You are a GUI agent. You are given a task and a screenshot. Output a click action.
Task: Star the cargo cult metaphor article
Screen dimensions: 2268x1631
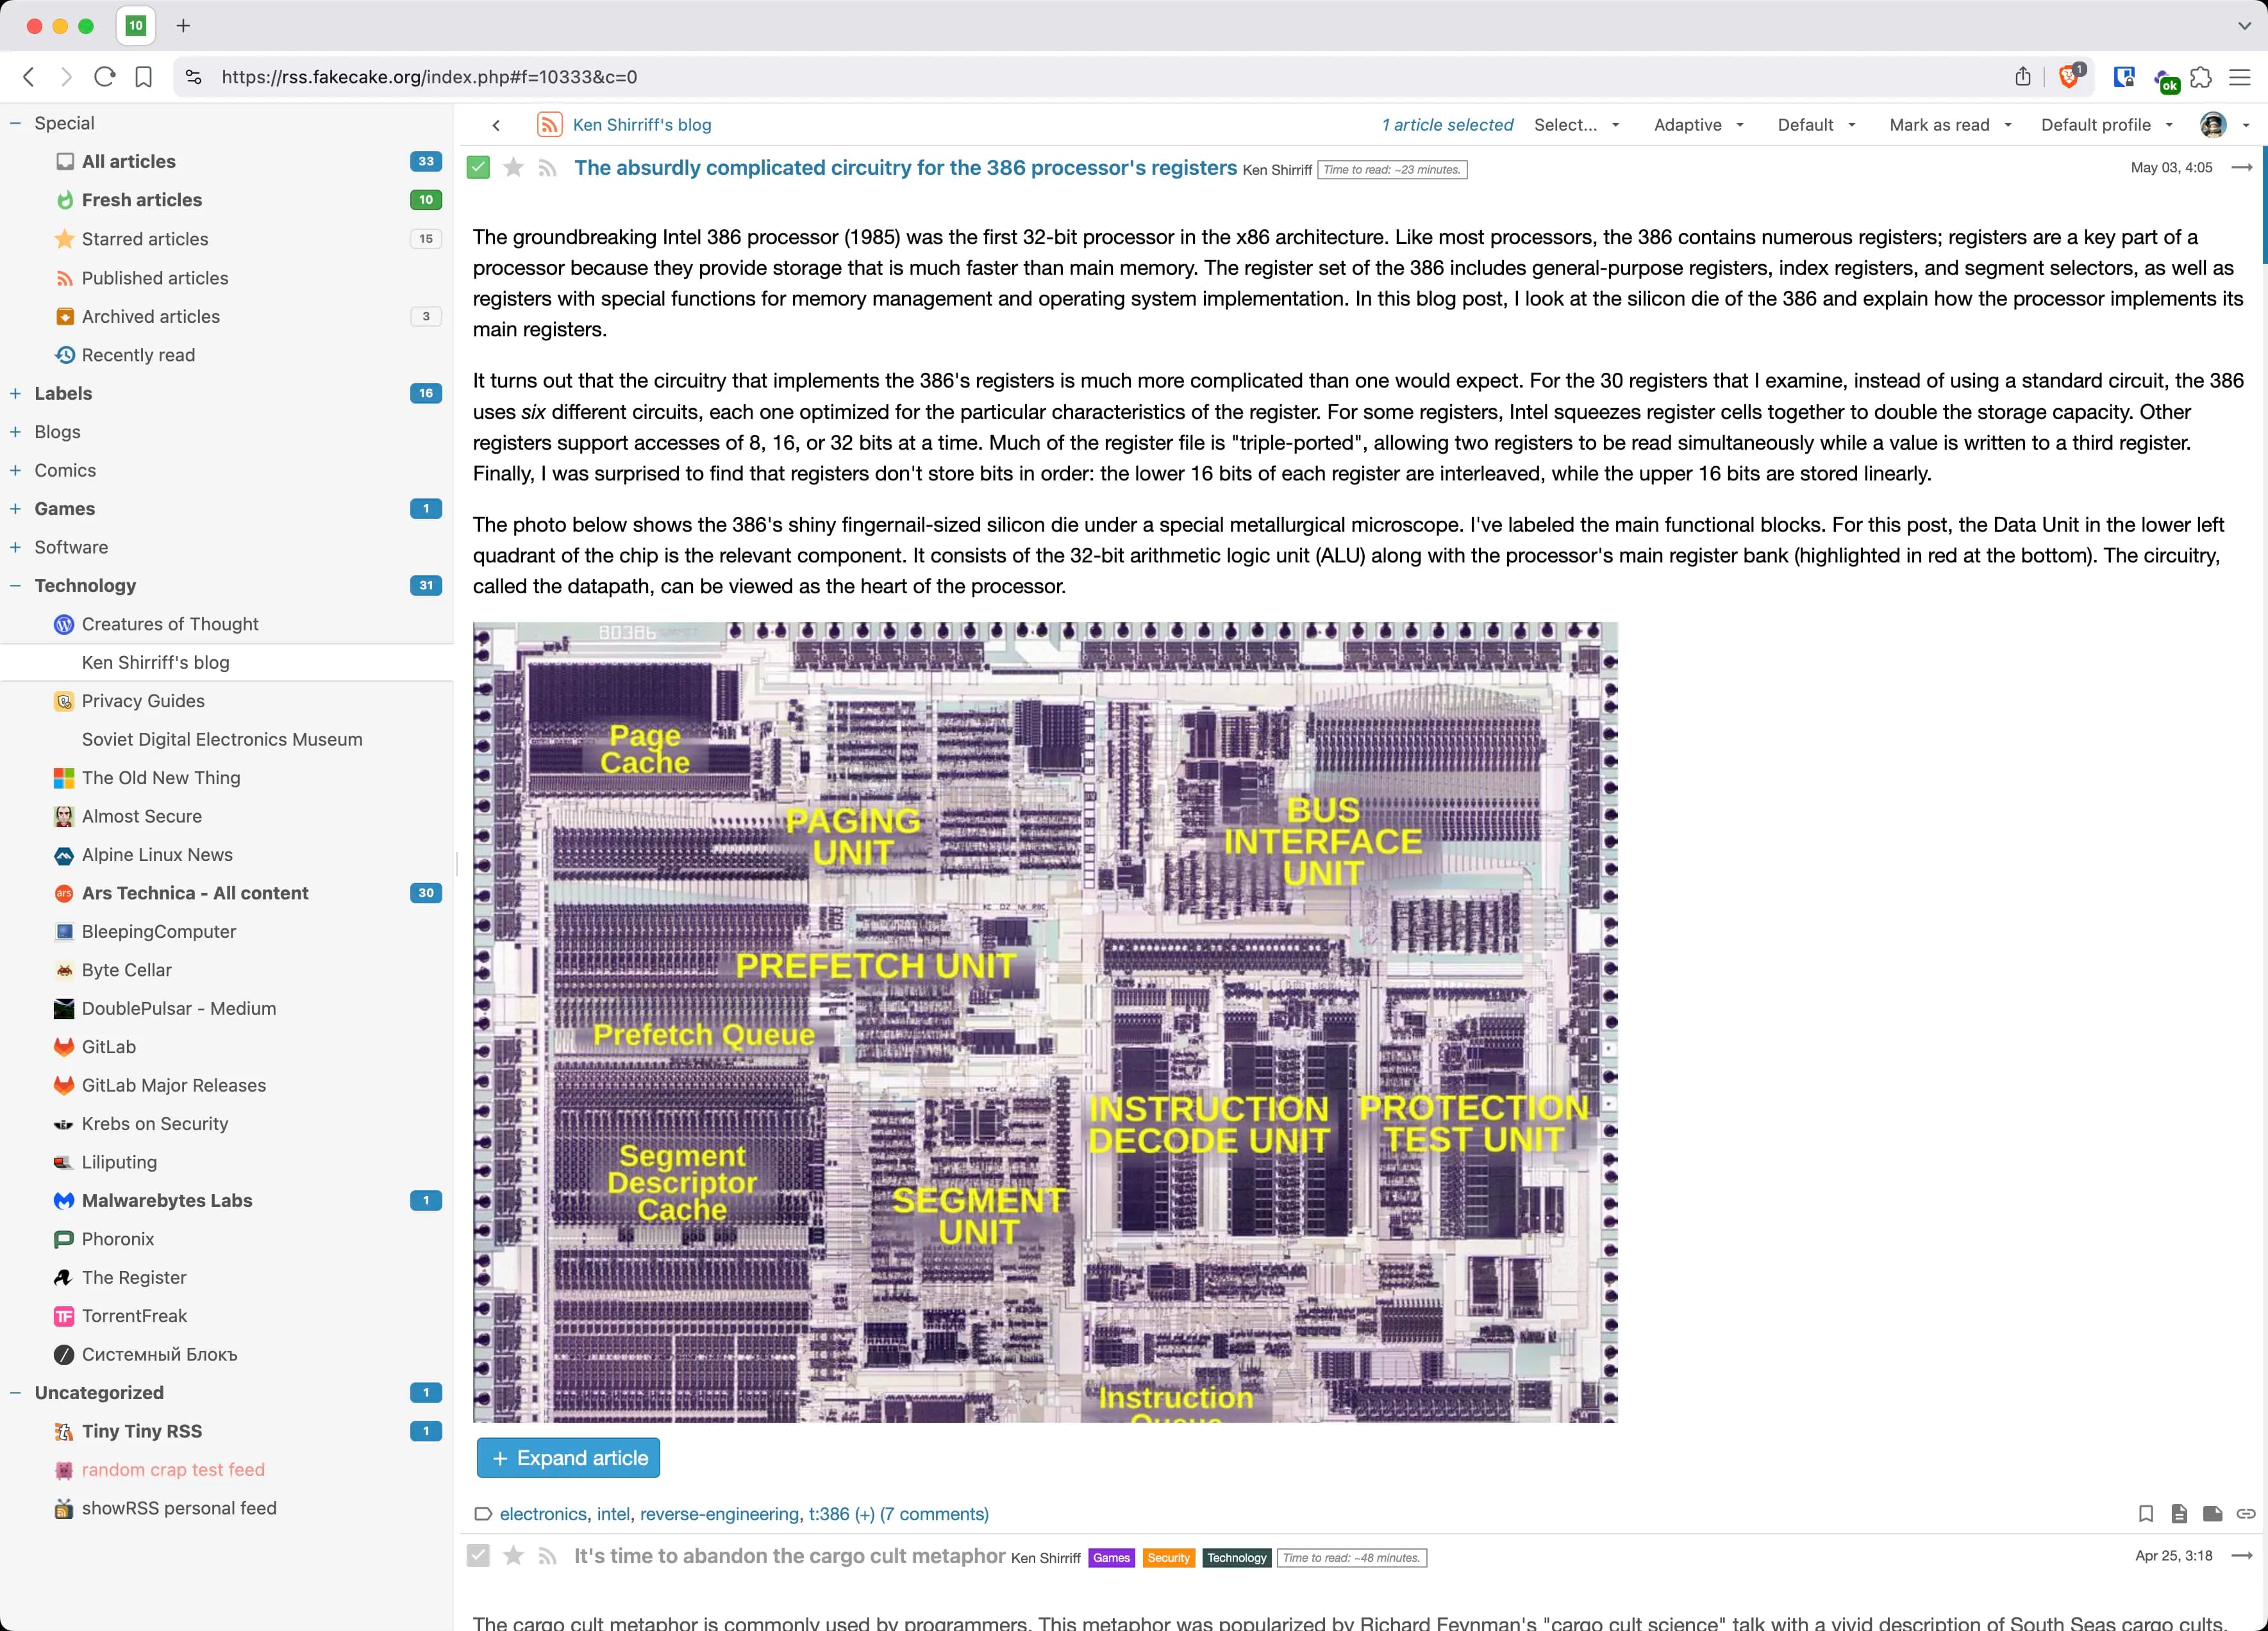(513, 1556)
